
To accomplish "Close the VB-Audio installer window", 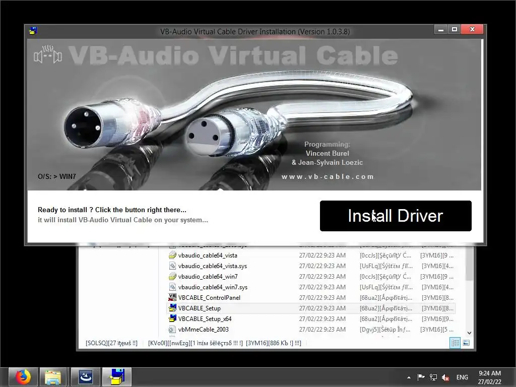I will pyautogui.click(x=472, y=29).
